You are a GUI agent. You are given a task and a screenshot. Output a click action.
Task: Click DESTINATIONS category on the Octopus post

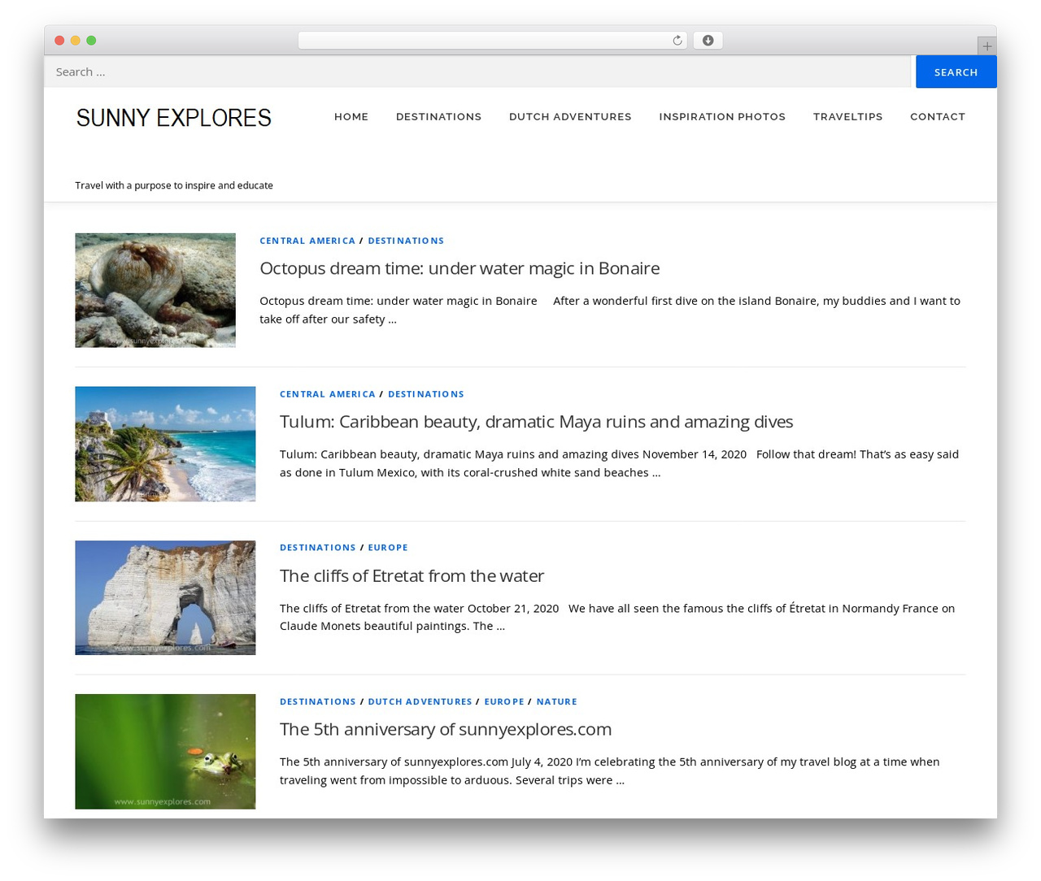406,241
